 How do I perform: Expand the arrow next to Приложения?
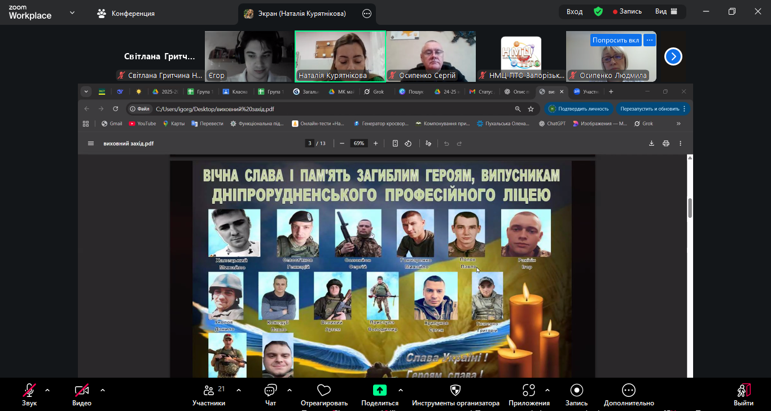click(x=547, y=390)
